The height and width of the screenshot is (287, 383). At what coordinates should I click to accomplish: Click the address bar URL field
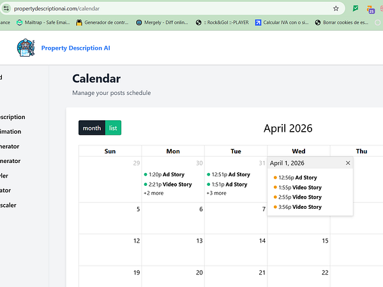point(171,8)
